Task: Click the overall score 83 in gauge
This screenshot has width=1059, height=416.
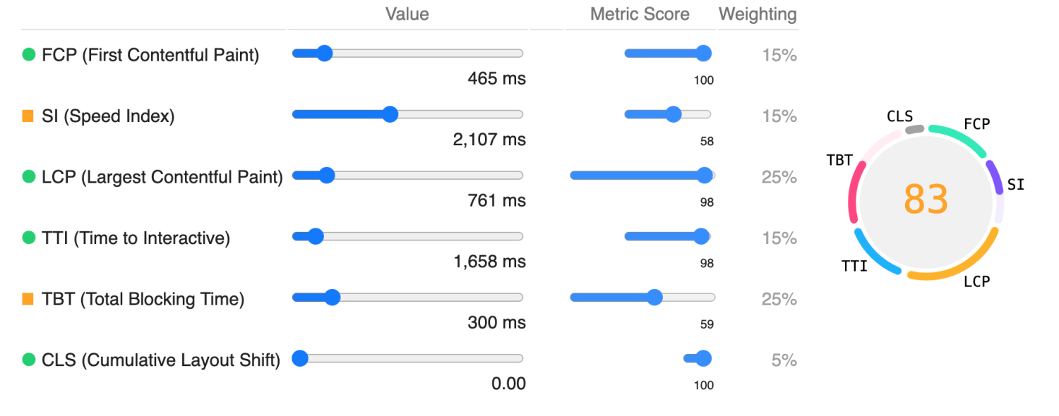Action: pyautogui.click(x=926, y=200)
